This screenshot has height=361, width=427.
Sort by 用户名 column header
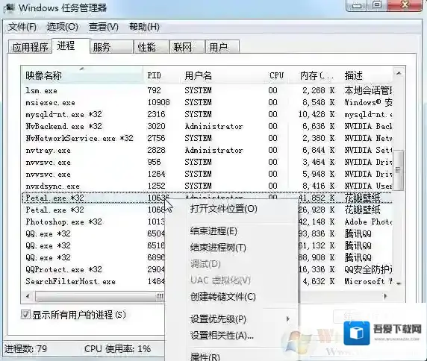(222, 75)
